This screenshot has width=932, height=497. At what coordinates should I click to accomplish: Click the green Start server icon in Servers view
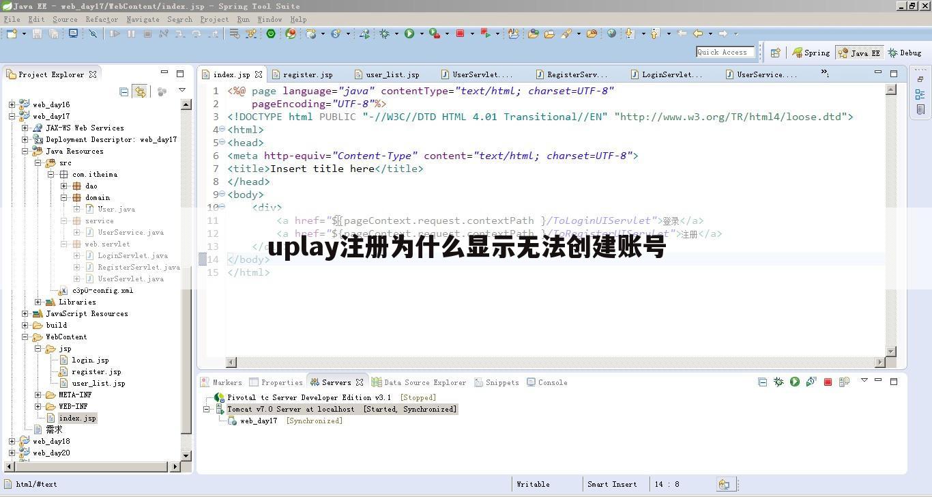click(795, 382)
